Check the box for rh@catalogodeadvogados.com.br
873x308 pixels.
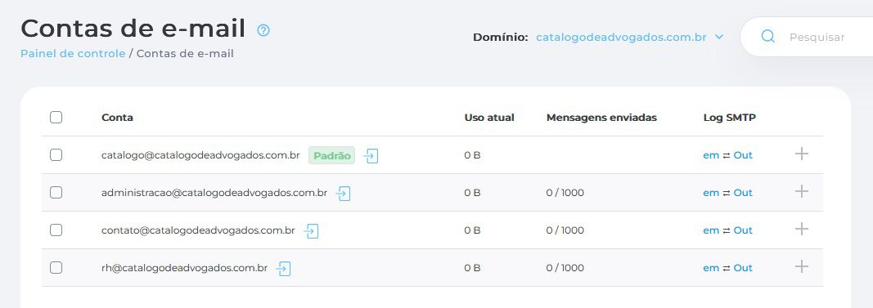(56, 267)
